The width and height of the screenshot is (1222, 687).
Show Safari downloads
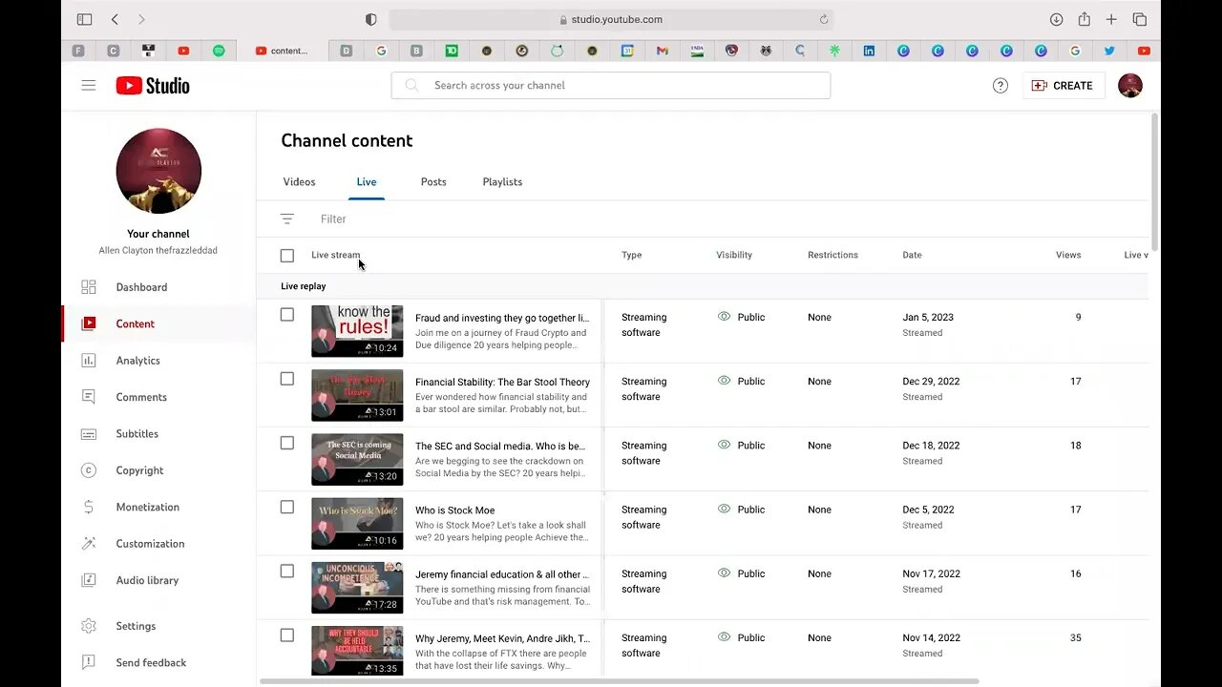pyautogui.click(x=1057, y=19)
